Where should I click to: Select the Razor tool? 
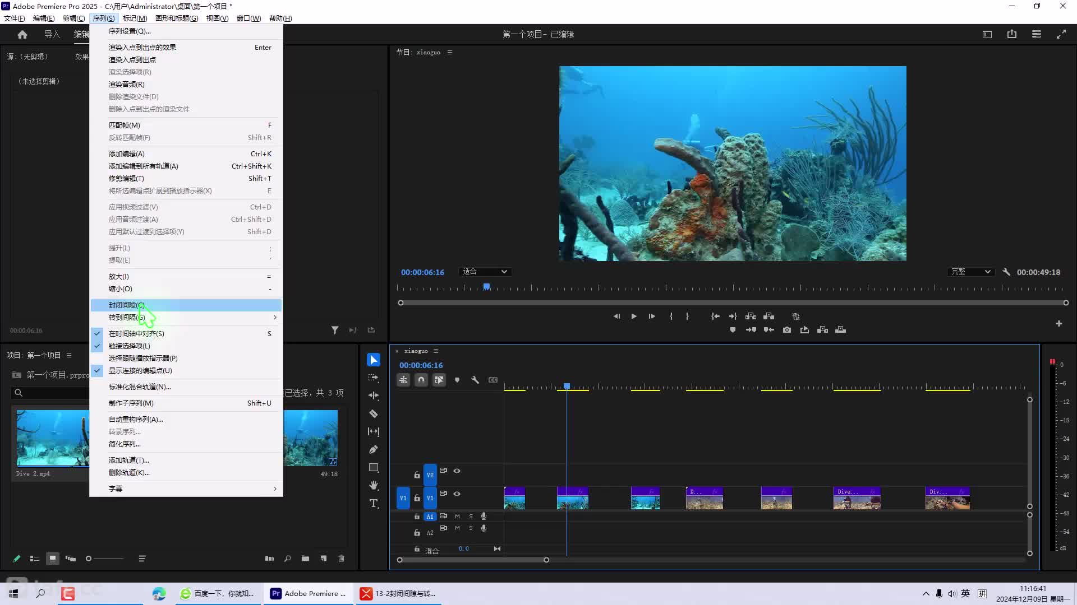tap(374, 414)
